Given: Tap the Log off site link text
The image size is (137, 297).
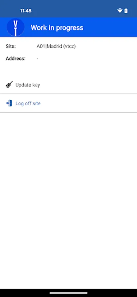Looking at the screenshot, I should click(x=28, y=103).
